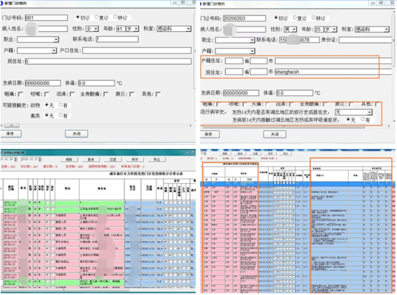Image resolution: width=397 pixels, height=295 pixels.
Task: Click the window icon of the 001 case dialog
Action: click(2, 3)
